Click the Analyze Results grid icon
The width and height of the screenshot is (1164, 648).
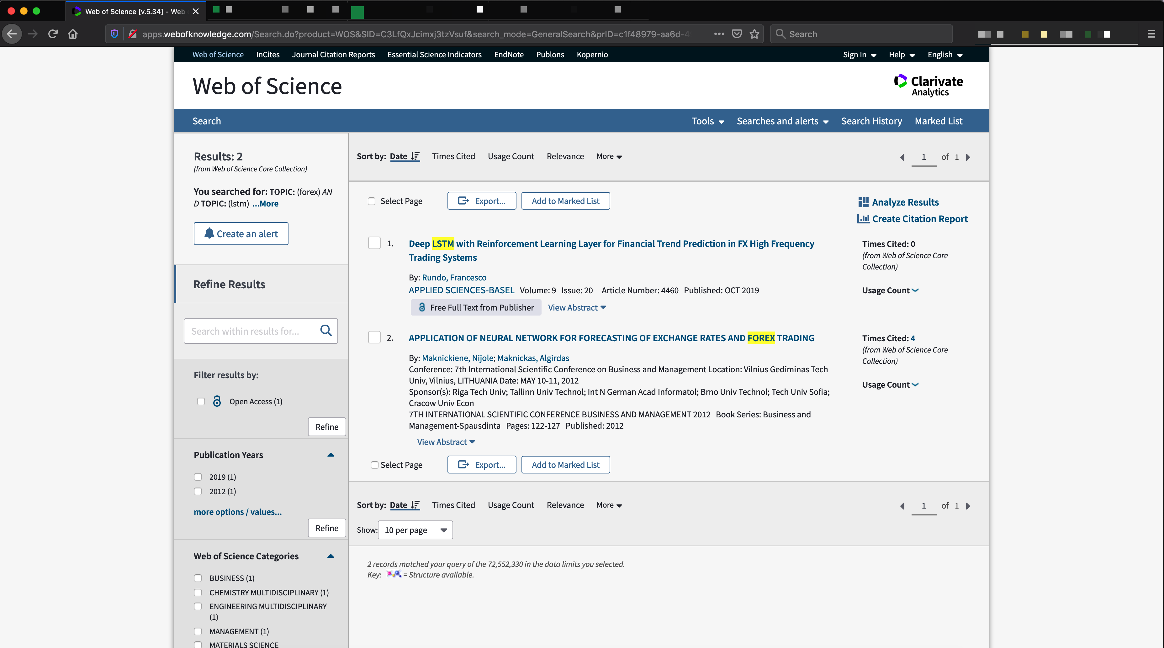(863, 202)
